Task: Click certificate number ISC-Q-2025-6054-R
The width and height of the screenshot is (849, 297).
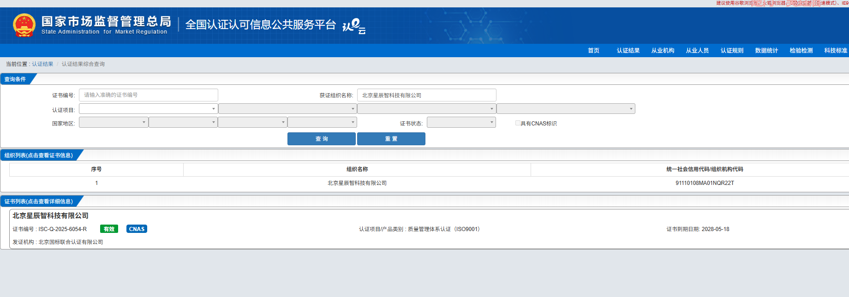Action: tap(62, 229)
